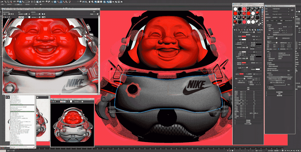Image resolution: width=301 pixels, height=152 pixels.
Task: Toggle Angle Snap in main toolbar
Action: tap(61, 2)
